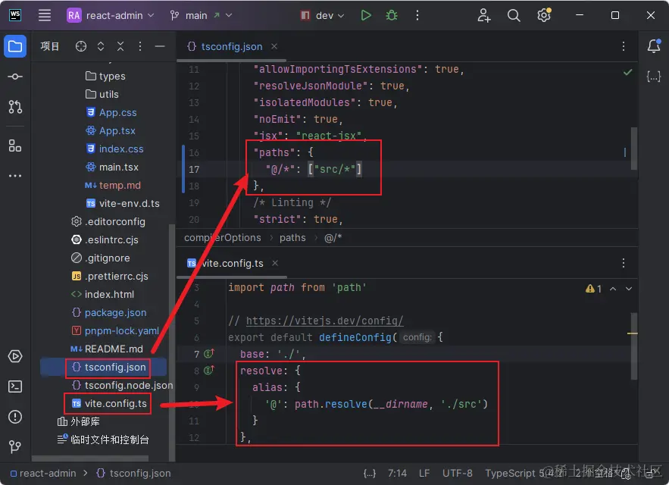Viewport: 669px width, 485px height.
Task: Open the main hamburger menu
Action: 45,15
